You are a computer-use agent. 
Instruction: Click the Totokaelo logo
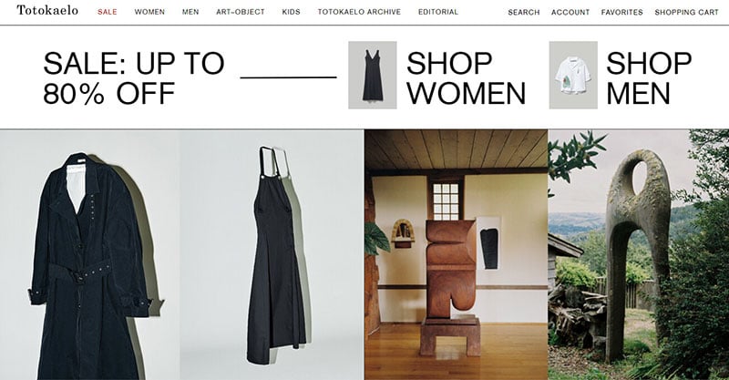coord(47,10)
